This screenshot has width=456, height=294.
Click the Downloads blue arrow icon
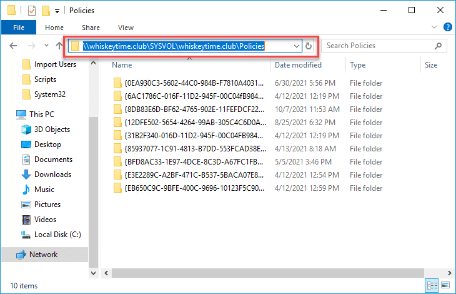coord(26,175)
